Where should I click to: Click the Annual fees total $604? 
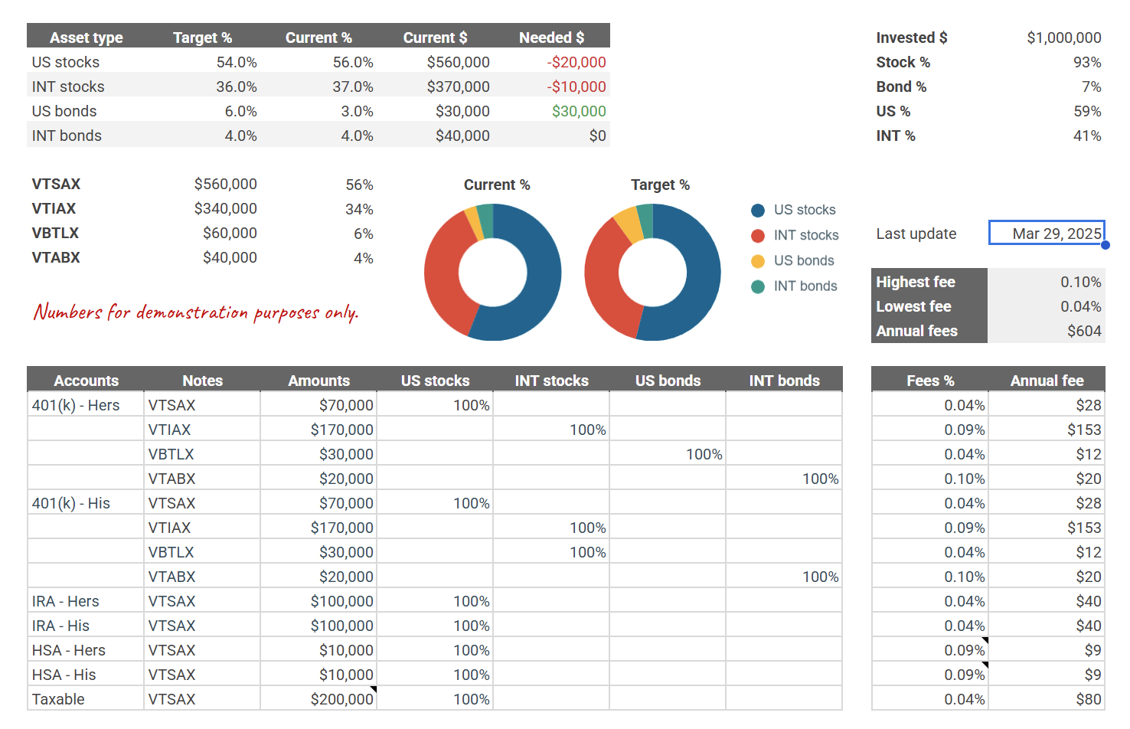(x=1047, y=331)
